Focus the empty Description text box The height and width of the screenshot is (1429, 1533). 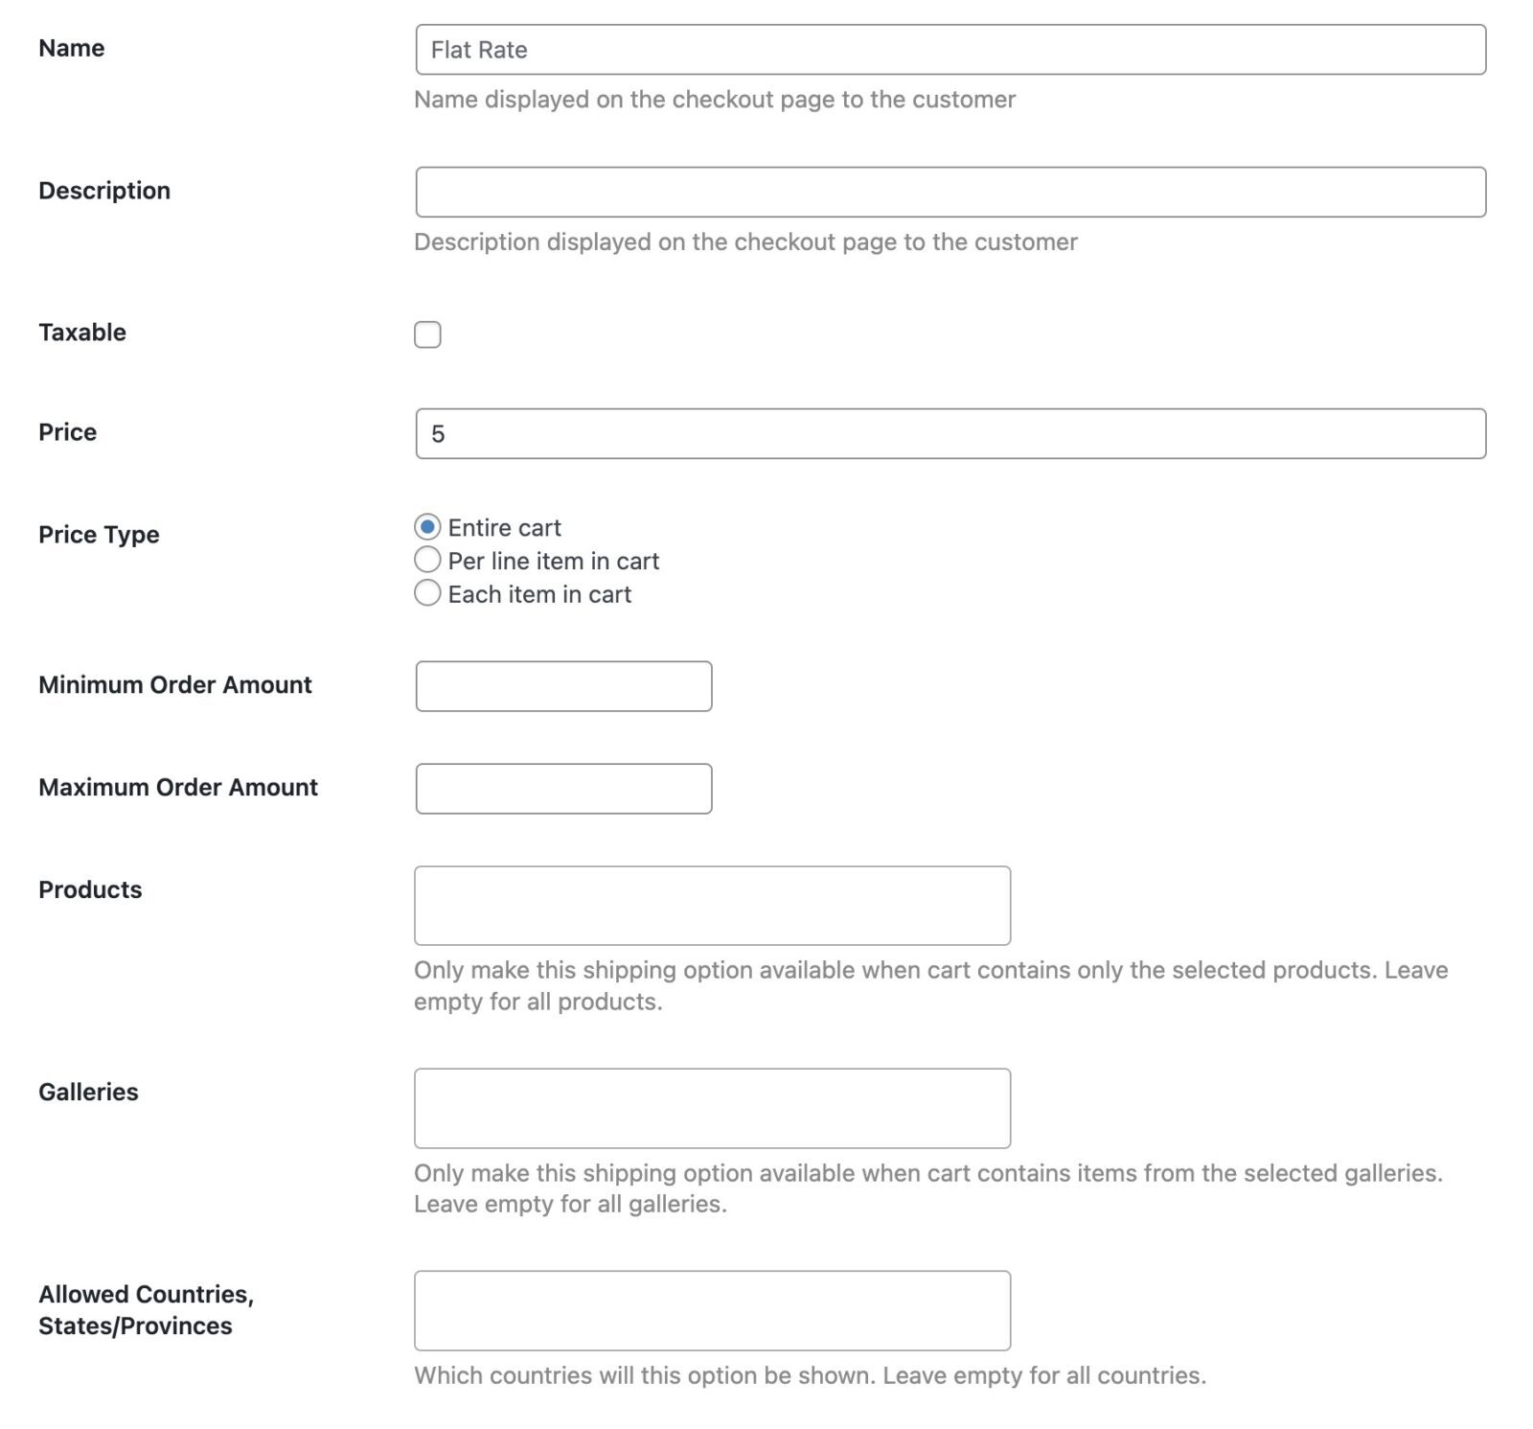click(x=950, y=192)
